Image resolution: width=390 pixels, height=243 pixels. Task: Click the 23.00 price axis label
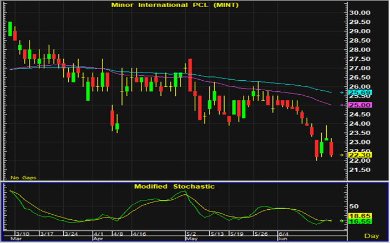[359, 142]
